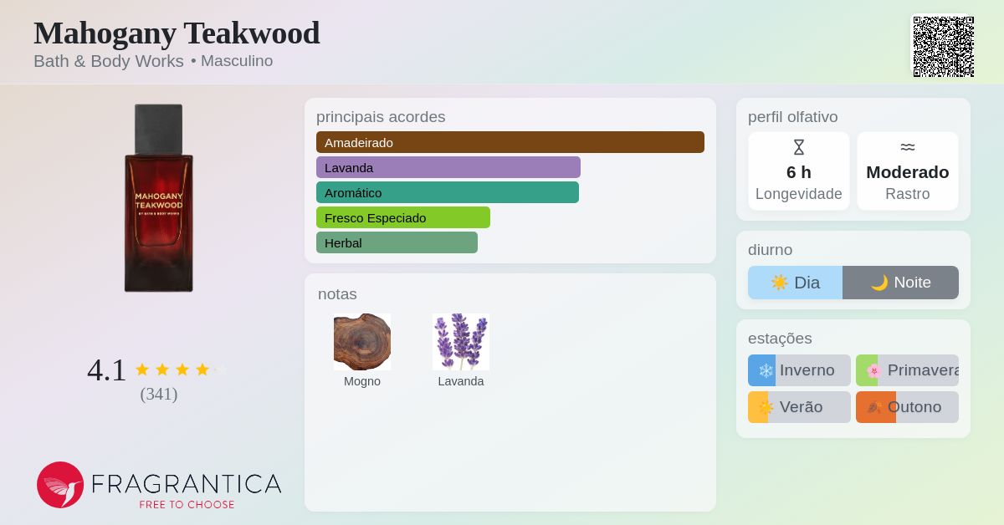Click the Aromático accord bar

[x=448, y=192]
